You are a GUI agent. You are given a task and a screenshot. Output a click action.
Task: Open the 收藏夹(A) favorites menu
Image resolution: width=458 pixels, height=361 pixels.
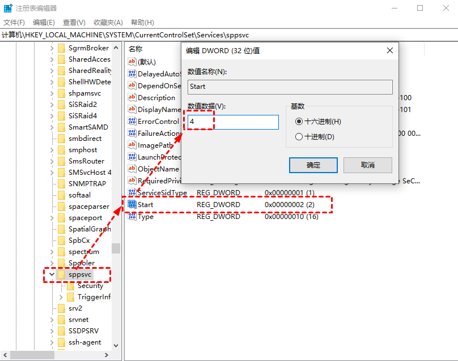(x=108, y=23)
